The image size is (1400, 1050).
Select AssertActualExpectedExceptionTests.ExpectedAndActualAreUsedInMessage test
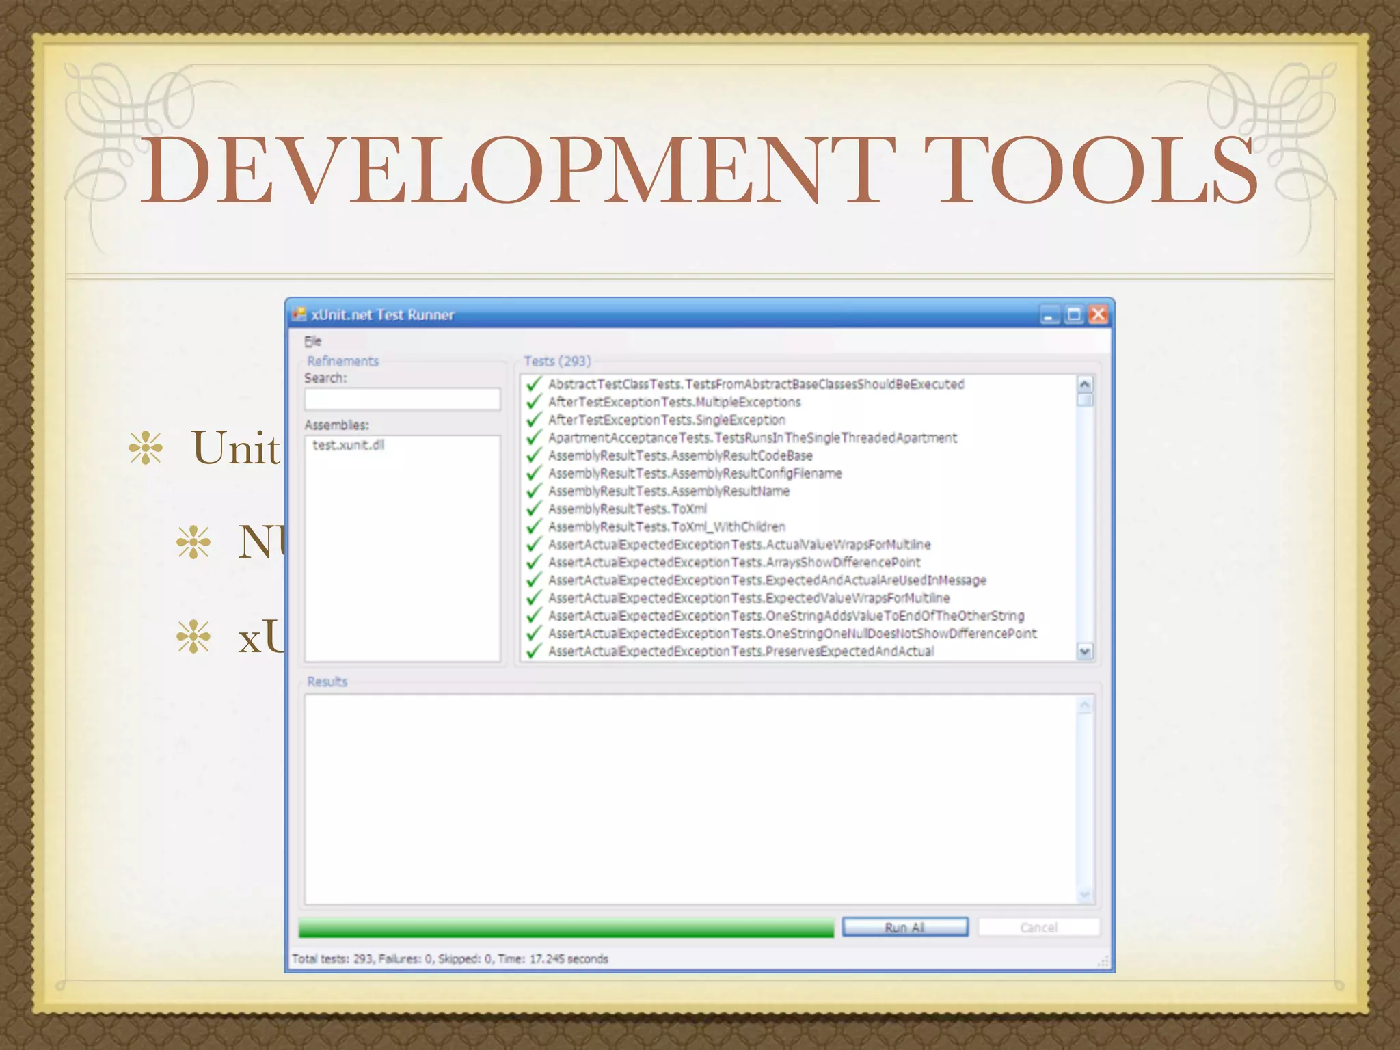pyautogui.click(x=767, y=580)
